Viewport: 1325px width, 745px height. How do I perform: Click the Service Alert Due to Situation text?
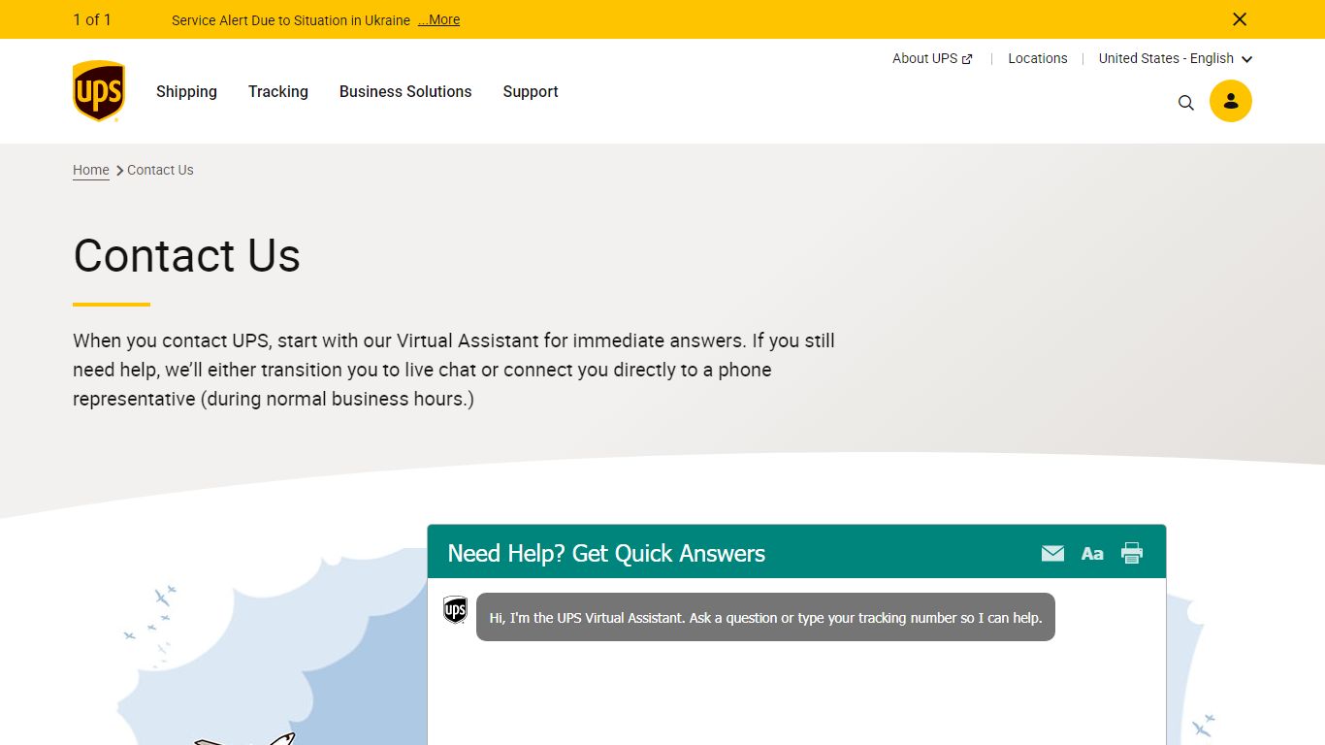(x=291, y=19)
